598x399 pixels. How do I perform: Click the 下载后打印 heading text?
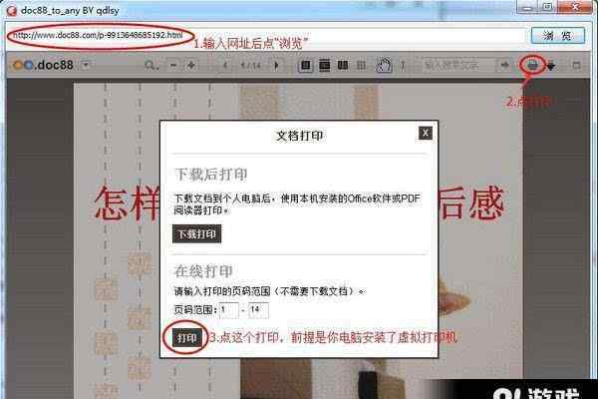(x=211, y=175)
